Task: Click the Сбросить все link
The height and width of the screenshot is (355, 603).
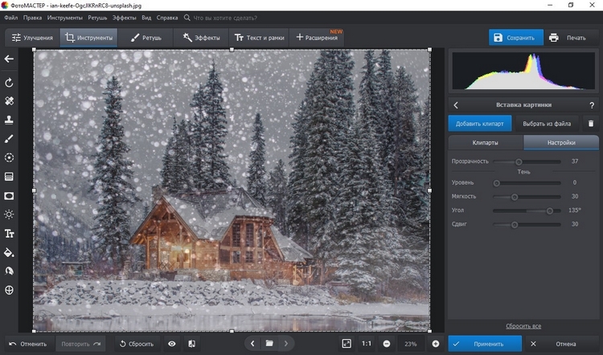Action: coord(523,326)
